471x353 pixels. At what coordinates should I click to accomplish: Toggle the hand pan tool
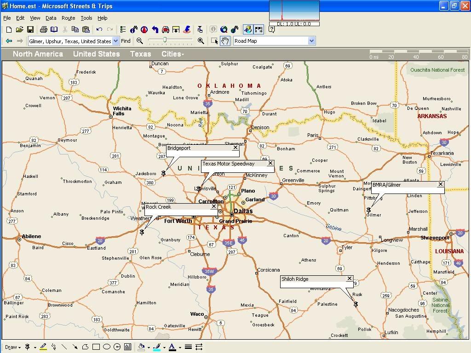coord(225,41)
